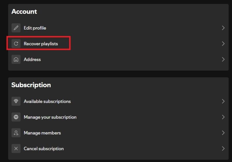This screenshot has height=162, width=232.
Task: Click the Manage members row chevron
Action: pyautogui.click(x=223, y=133)
